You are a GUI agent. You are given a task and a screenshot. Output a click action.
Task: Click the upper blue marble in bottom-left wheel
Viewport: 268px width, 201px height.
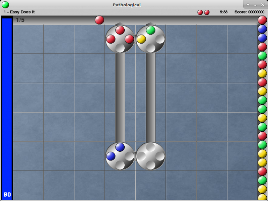[120, 147]
